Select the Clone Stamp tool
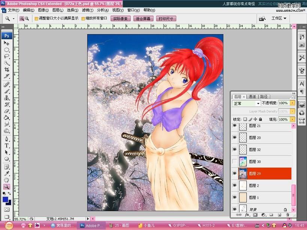This screenshot has width=307, height=230. 6,98
